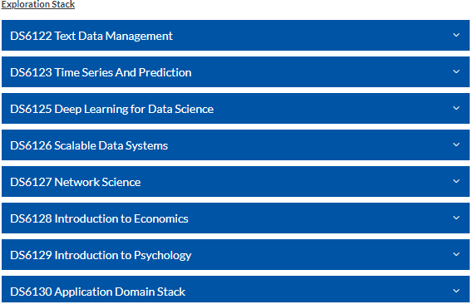
Task: Toggle chevron beside Introduction to Economics
Action: click(x=456, y=218)
